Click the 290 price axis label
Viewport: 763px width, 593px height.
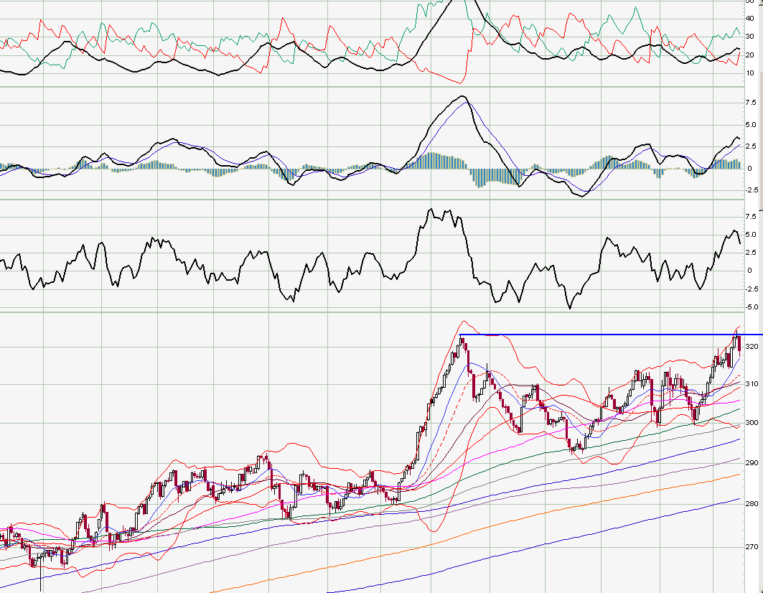752,462
